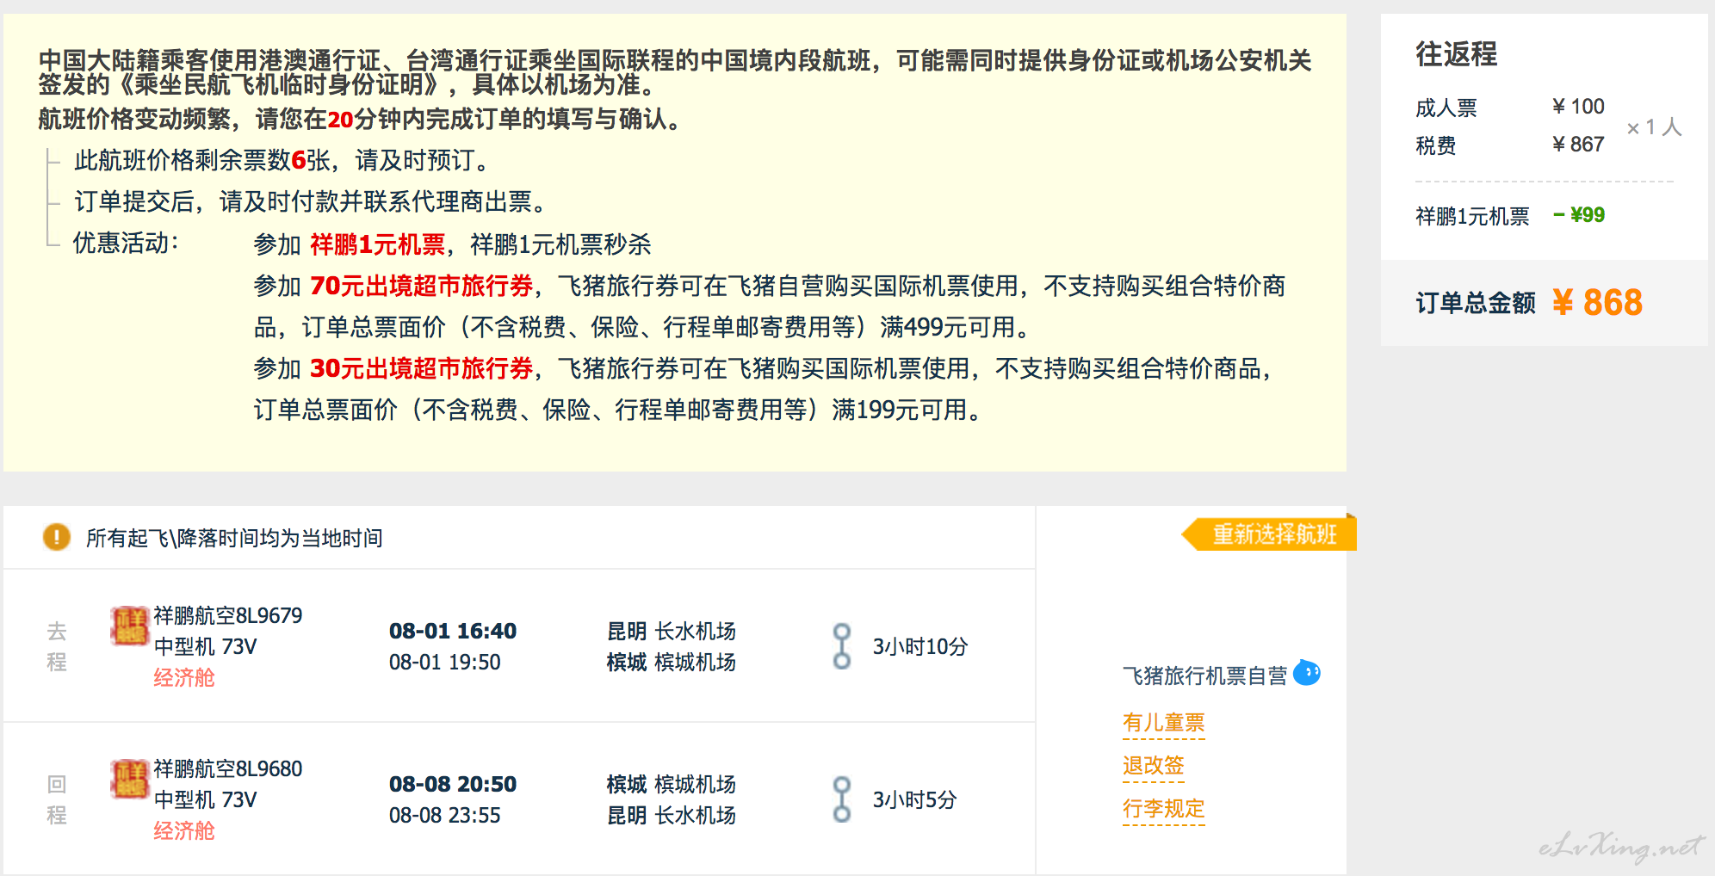The height and width of the screenshot is (876, 1715).
Task: Click the 重新选择航班 button
Action: pos(1269,534)
